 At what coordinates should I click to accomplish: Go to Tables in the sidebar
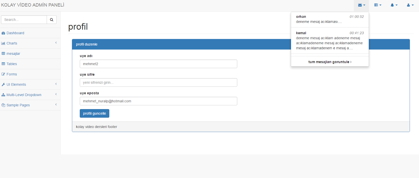point(12,64)
